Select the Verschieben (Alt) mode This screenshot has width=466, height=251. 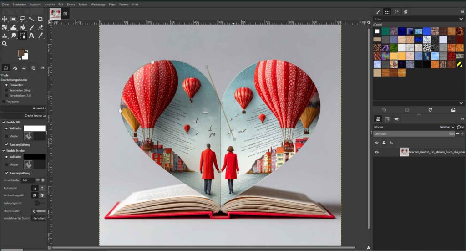[18, 96]
